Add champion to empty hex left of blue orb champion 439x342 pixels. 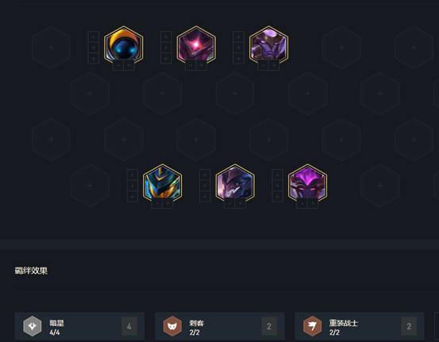click(52, 48)
